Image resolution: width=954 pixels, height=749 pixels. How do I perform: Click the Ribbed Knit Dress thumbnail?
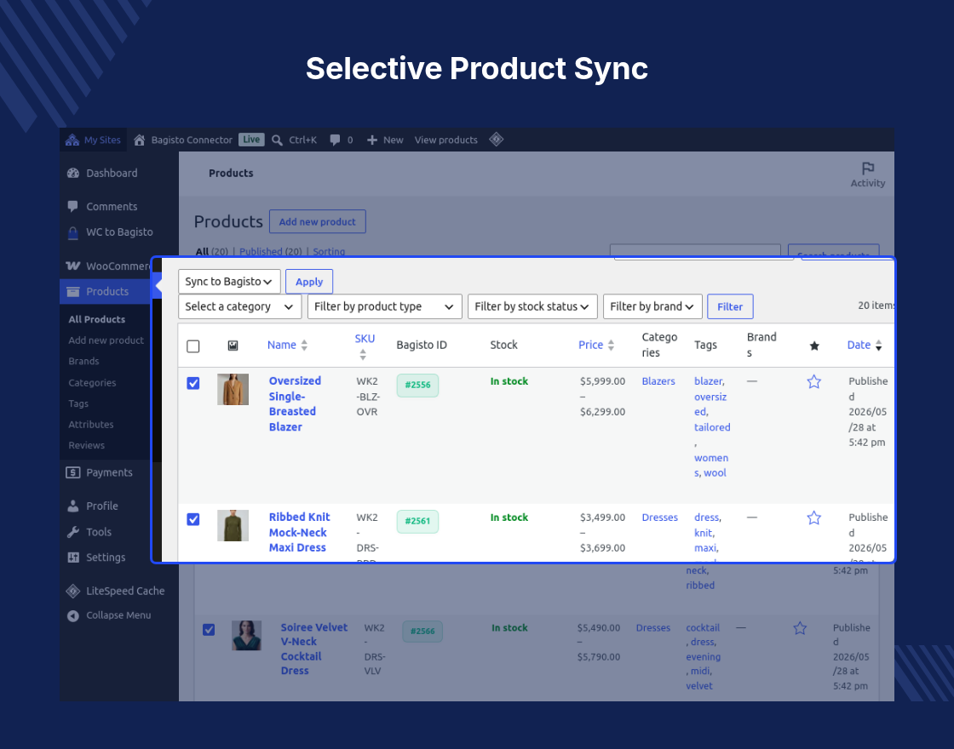[233, 525]
